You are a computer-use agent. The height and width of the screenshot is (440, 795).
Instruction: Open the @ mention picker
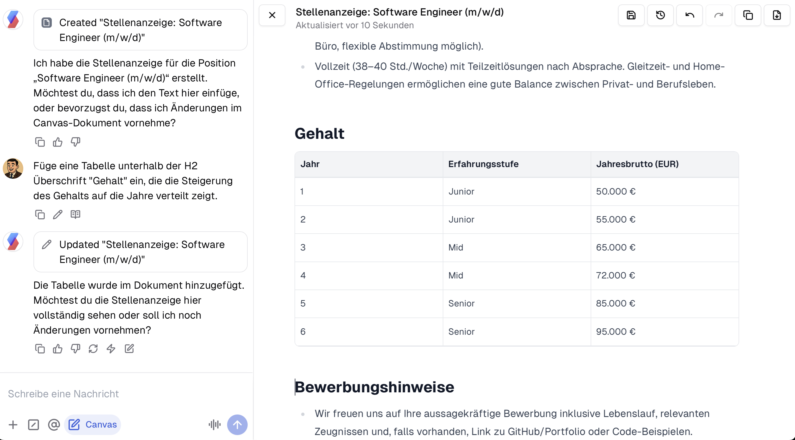pos(54,424)
